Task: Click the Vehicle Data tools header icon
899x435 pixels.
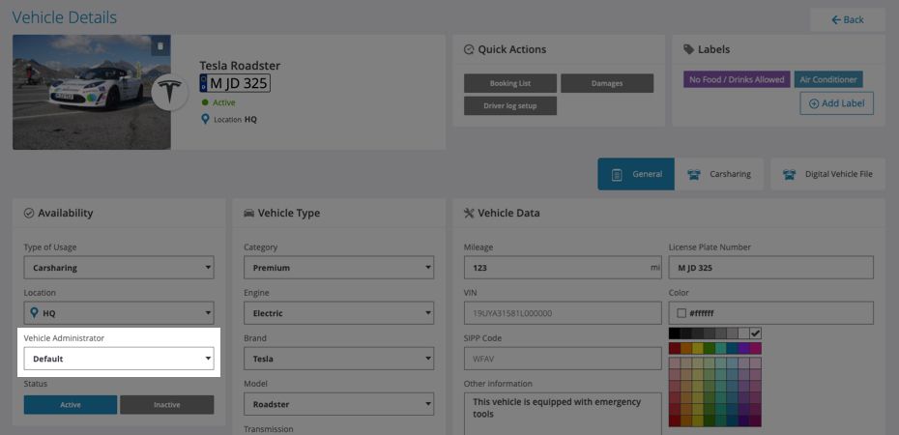Action: [469, 214]
